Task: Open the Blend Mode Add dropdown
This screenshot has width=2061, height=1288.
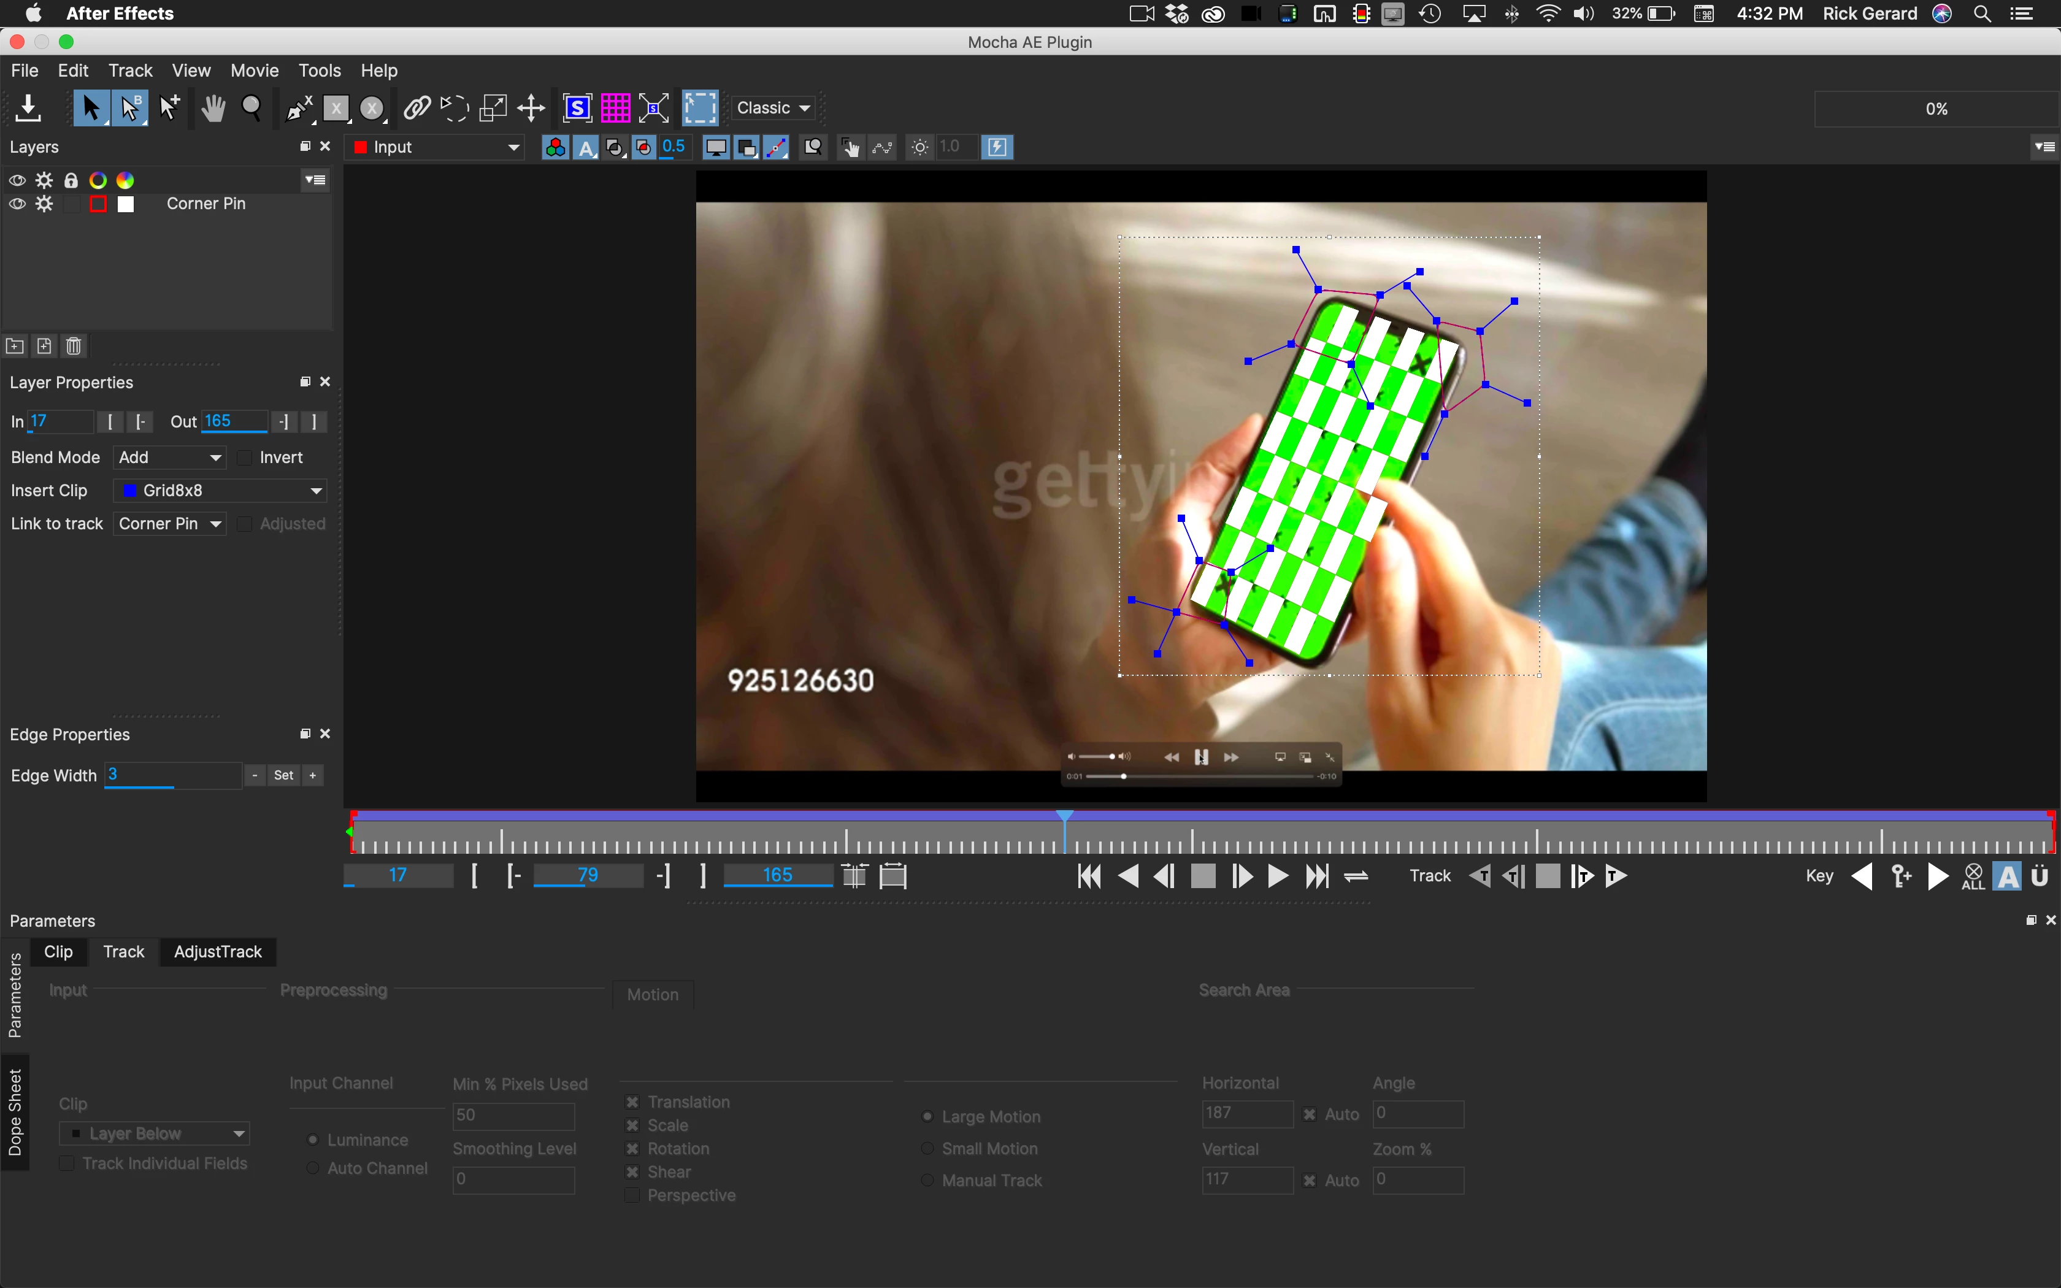Action: click(x=169, y=458)
